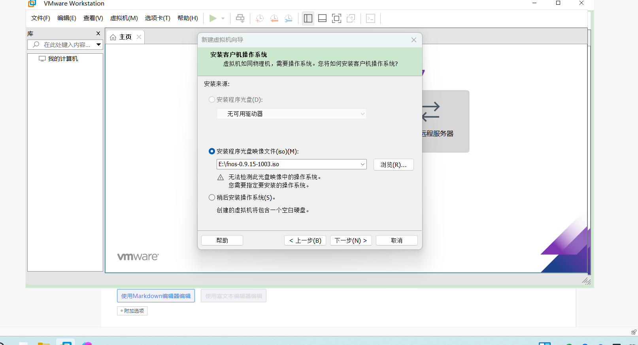638x345 pixels.
Task: Open the 虚拟机(M) menu
Action: pyautogui.click(x=124, y=18)
